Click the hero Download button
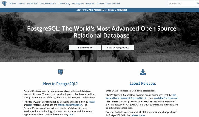Image resolution: width=199 pixels, height=117 pixels. [x=85, y=48]
